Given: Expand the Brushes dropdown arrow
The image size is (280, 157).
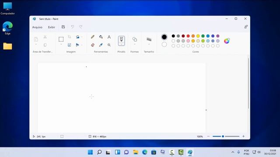Looking at the screenshot, I should tap(122, 44).
